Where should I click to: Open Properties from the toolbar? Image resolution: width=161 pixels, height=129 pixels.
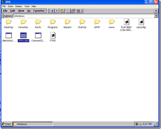pos(73,11)
